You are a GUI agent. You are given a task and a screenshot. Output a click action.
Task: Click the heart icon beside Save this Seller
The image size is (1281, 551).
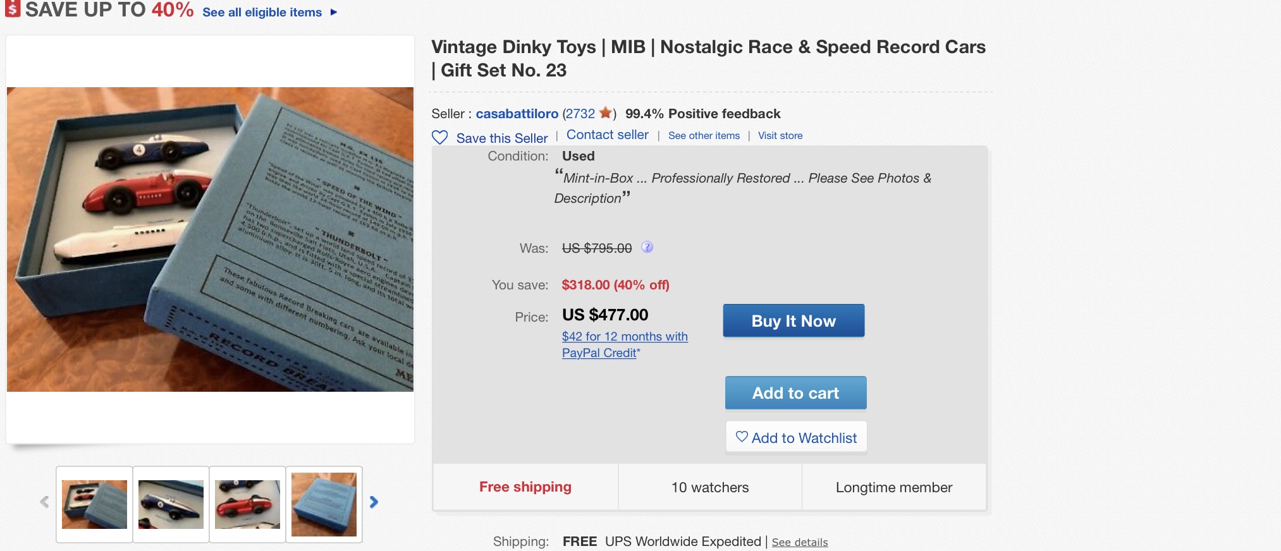pyautogui.click(x=439, y=138)
